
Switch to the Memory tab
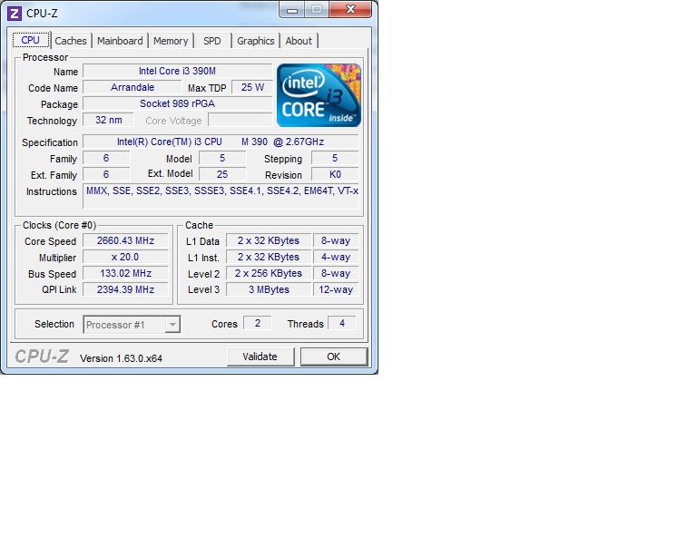click(x=171, y=41)
